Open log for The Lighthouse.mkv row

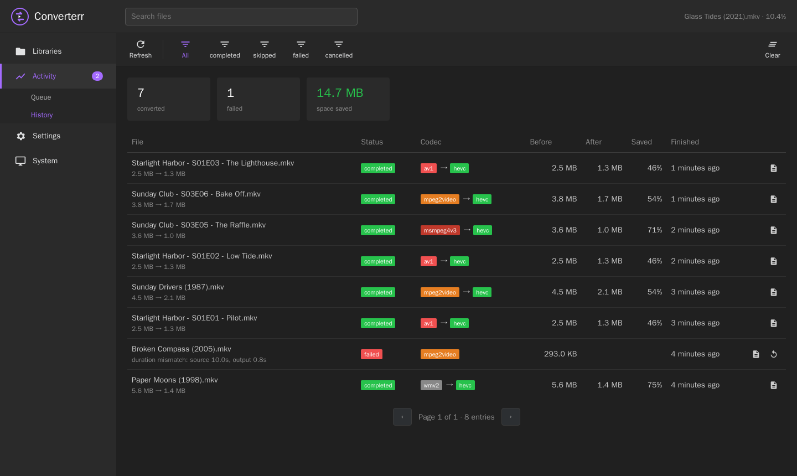tap(774, 168)
